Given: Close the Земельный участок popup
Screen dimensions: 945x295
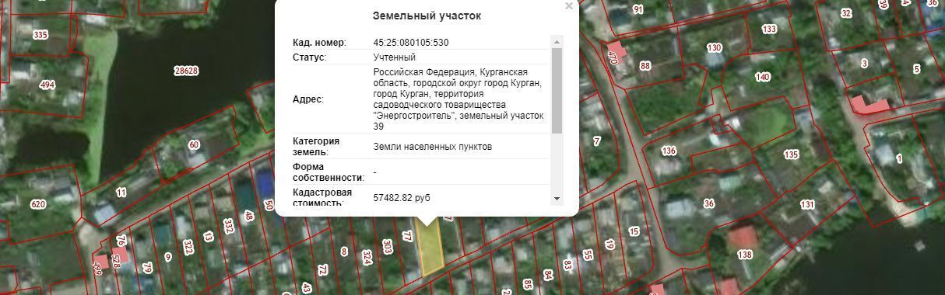Looking at the screenshot, I should pos(569,6).
